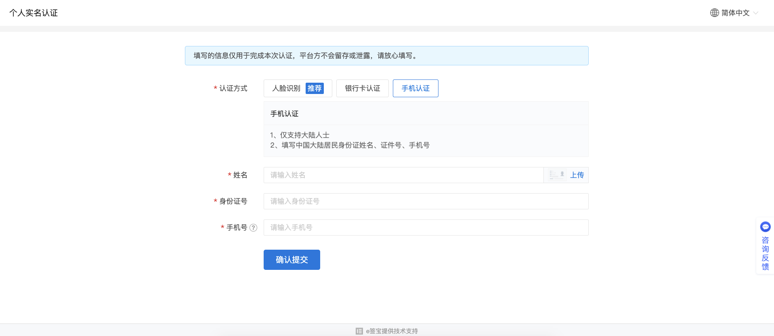
Task: Click the 确认提交 button
Action: point(292,260)
